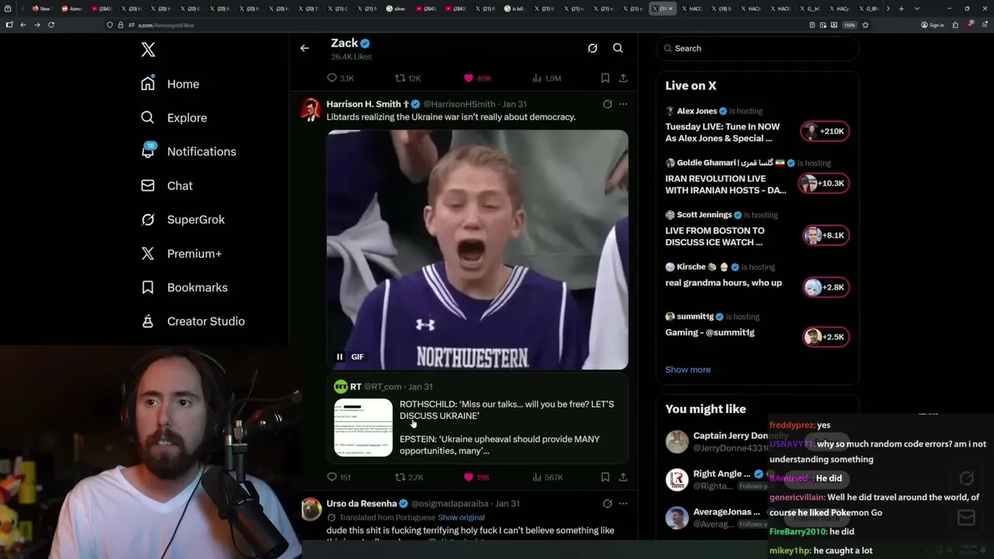Click the Creator Studio icon in sidebar
This screenshot has height=559, width=994.
pos(148,321)
